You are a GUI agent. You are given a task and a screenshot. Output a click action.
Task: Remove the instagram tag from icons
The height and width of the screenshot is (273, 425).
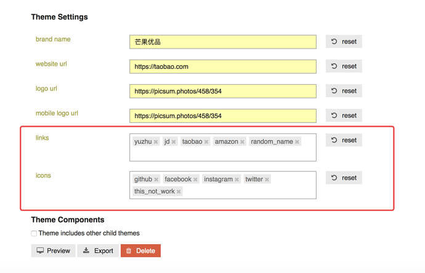tap(237, 180)
